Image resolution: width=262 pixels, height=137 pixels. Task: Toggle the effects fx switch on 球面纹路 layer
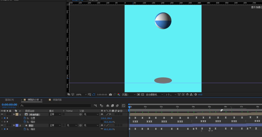pos(110,114)
